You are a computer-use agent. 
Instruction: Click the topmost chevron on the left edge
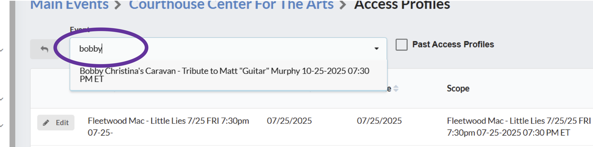(2, 50)
